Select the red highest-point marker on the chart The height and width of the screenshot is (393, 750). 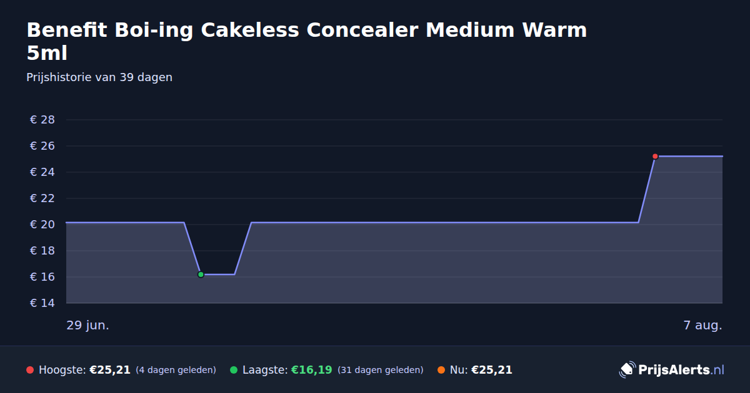point(655,157)
